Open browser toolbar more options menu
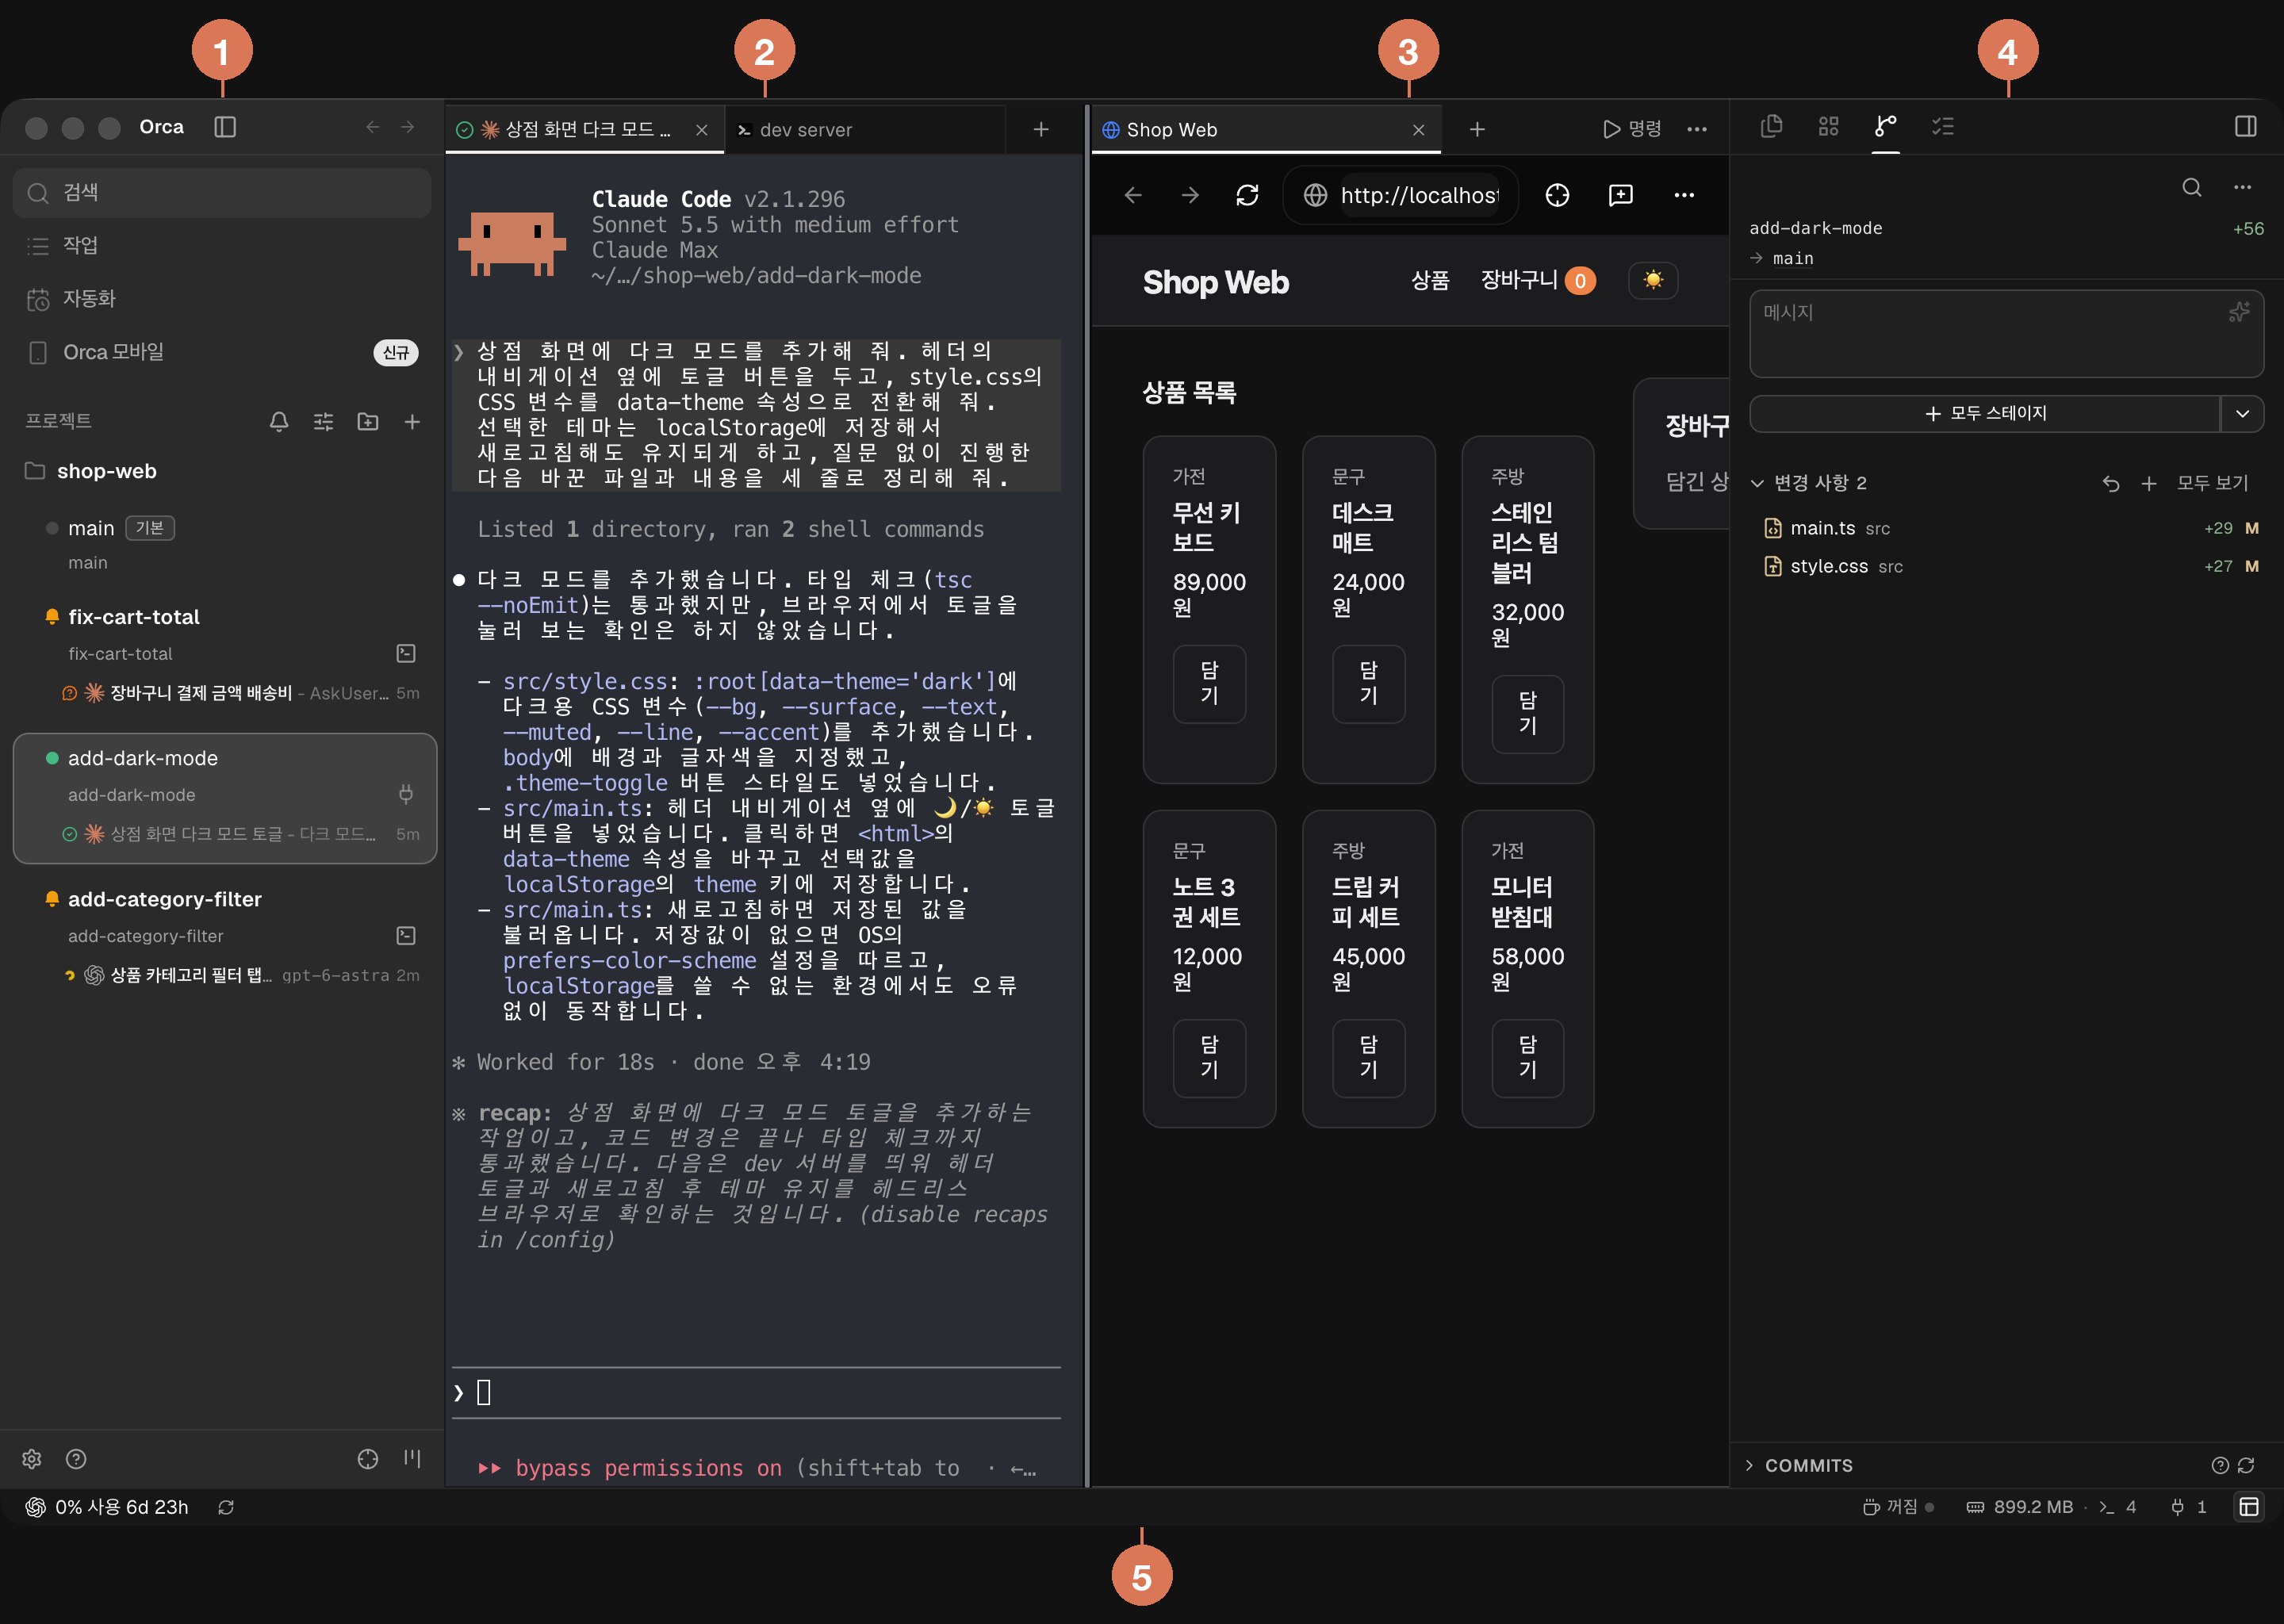Image resolution: width=2284 pixels, height=1624 pixels. coord(1684,195)
